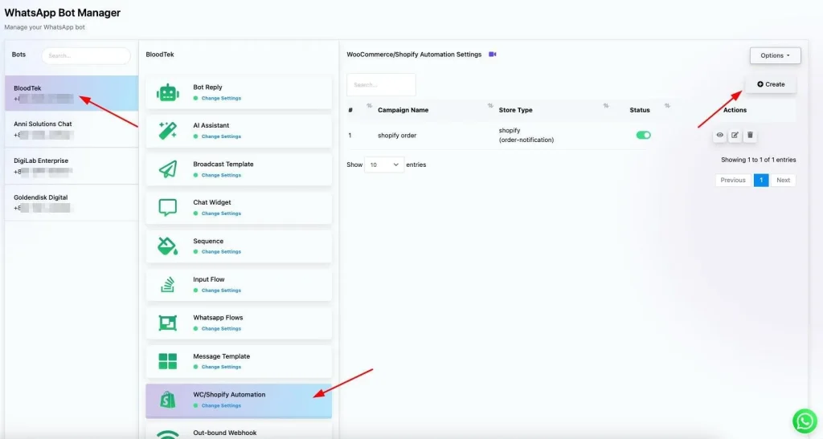
Task: Open the Input Flow settings card
Action: pyautogui.click(x=239, y=284)
